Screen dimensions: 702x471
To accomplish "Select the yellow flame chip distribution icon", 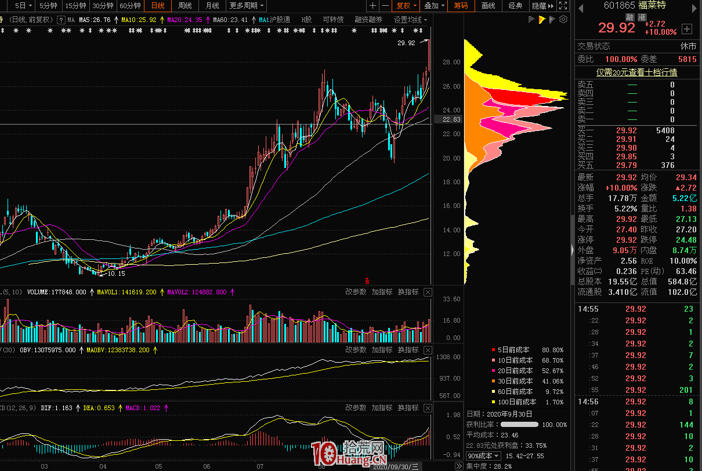I will (x=542, y=20).
